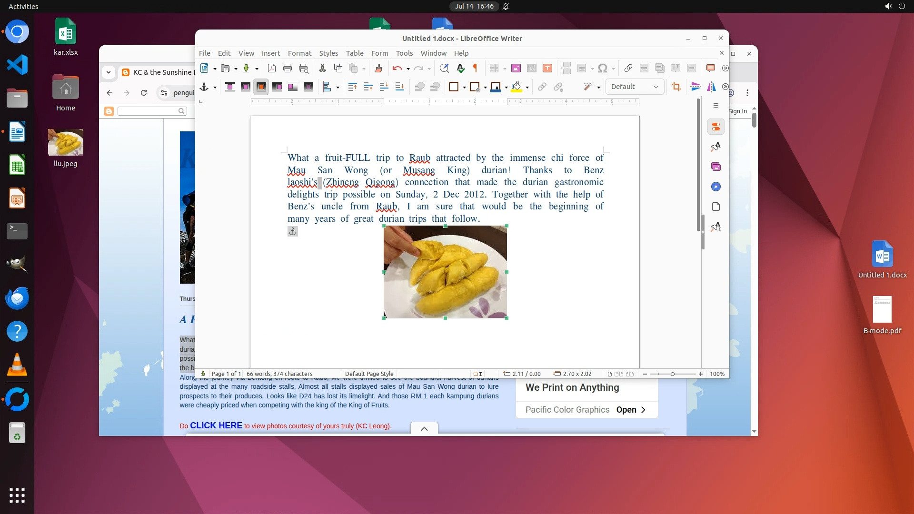Select the Crop image tool

[676, 87]
